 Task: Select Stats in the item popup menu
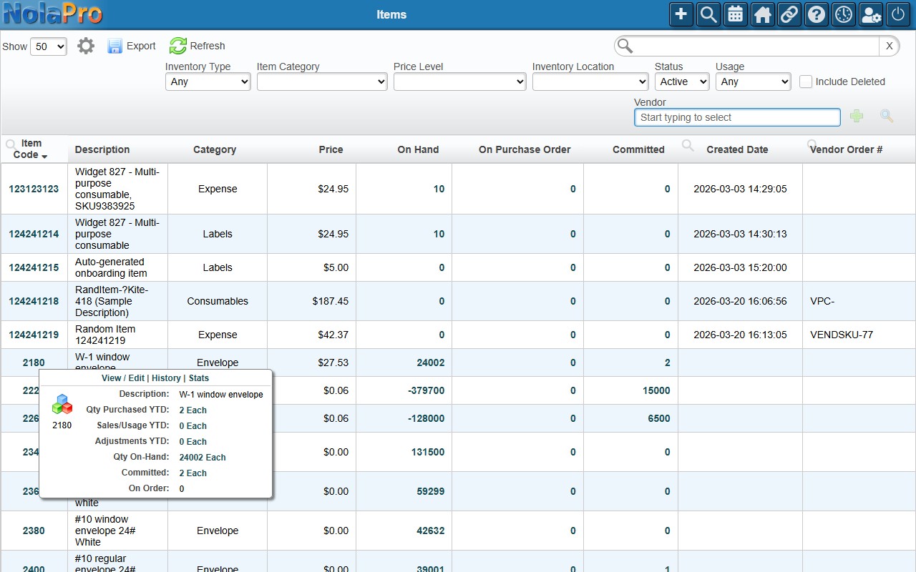coord(199,378)
